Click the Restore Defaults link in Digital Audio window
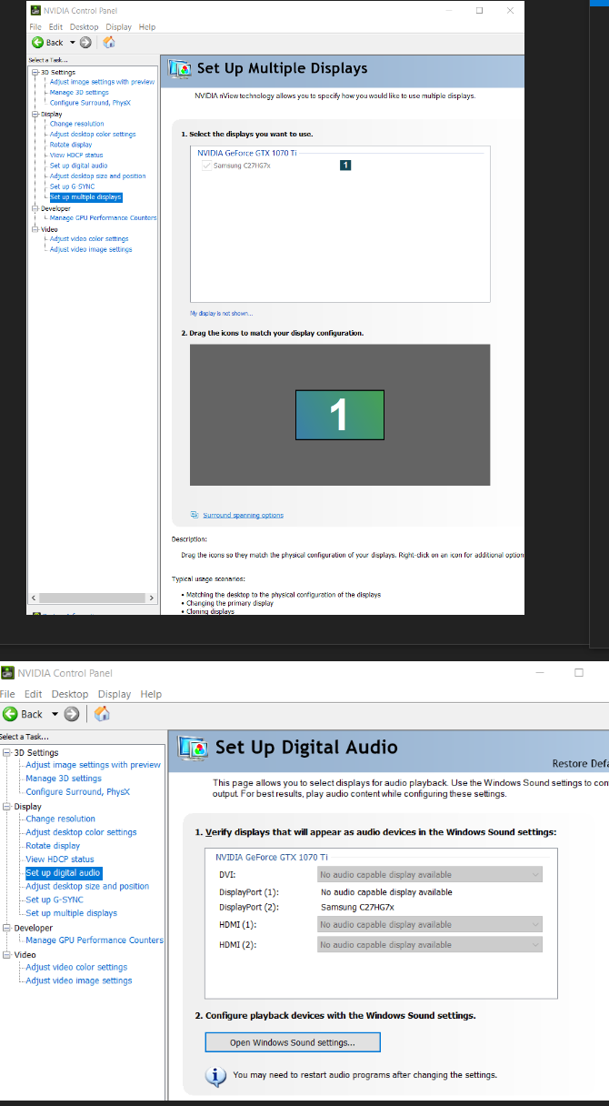The height and width of the screenshot is (1106, 609). point(580,764)
